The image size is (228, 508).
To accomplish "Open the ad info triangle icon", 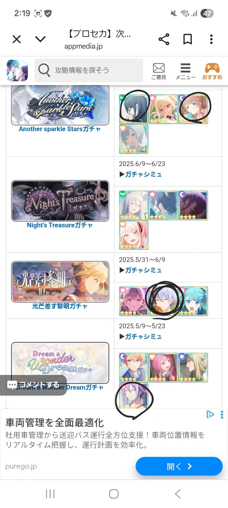I will (210, 414).
